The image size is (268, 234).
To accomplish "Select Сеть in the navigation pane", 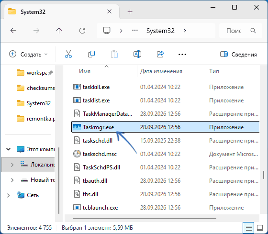I will click(x=28, y=195).
